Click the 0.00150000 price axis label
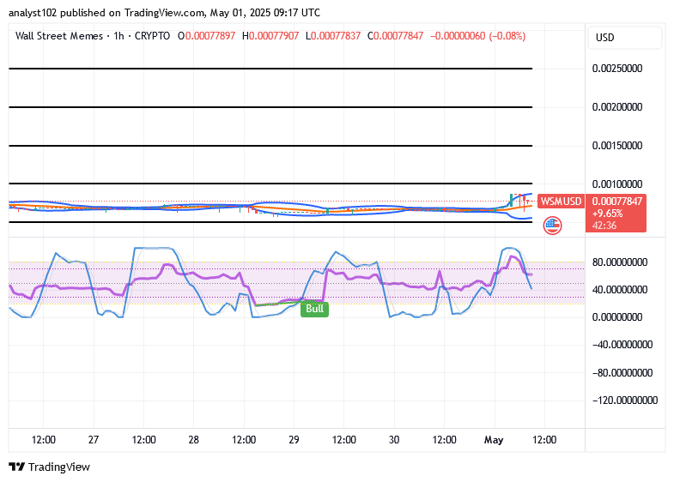 click(617, 146)
